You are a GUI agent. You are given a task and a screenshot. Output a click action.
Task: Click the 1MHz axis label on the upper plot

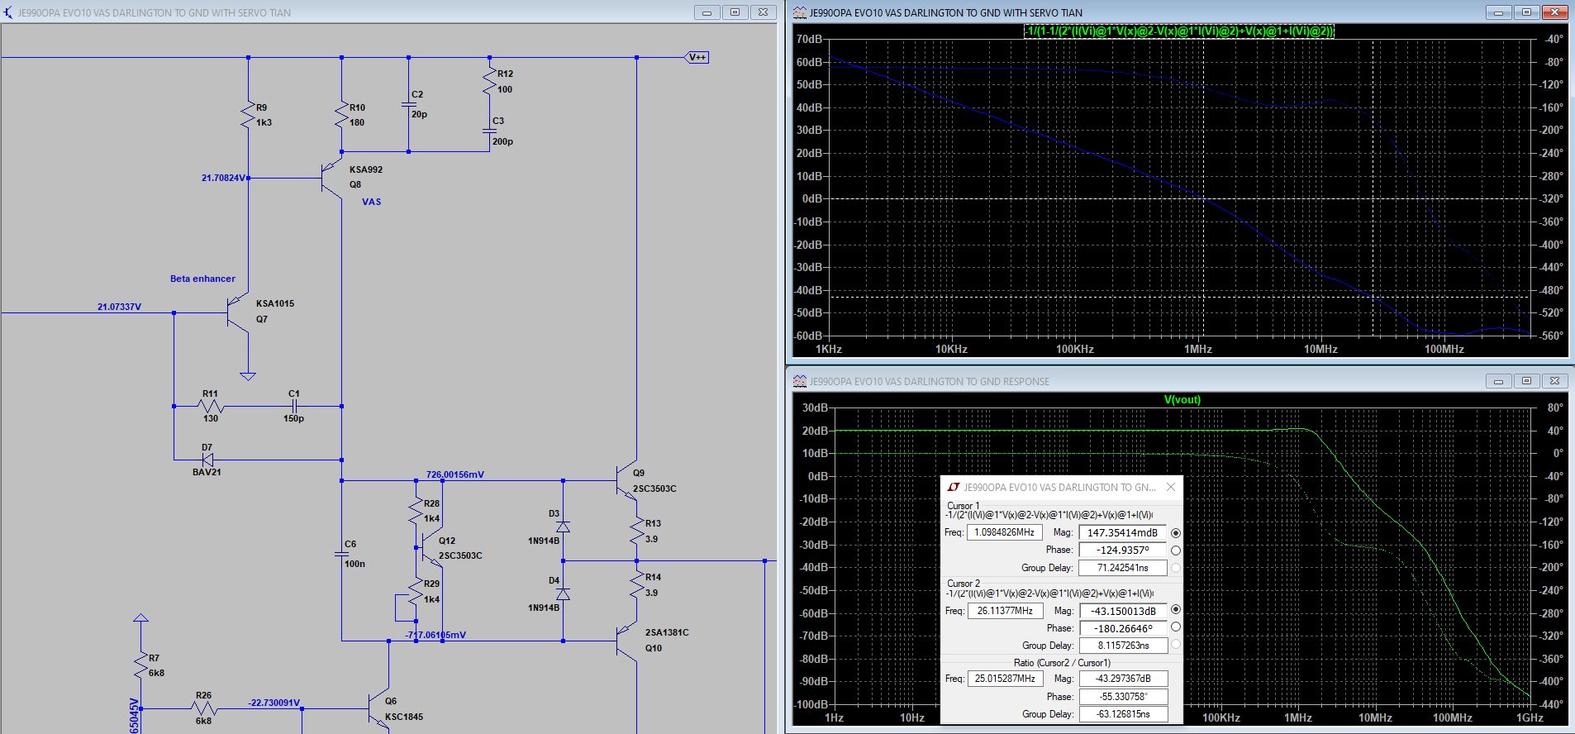click(1197, 349)
